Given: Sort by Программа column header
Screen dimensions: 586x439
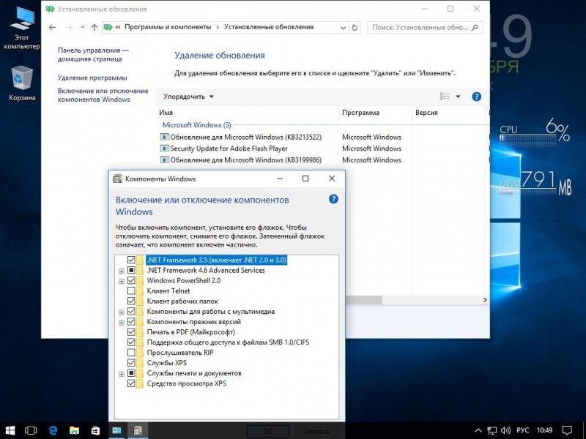Looking at the screenshot, I should click(375, 113).
